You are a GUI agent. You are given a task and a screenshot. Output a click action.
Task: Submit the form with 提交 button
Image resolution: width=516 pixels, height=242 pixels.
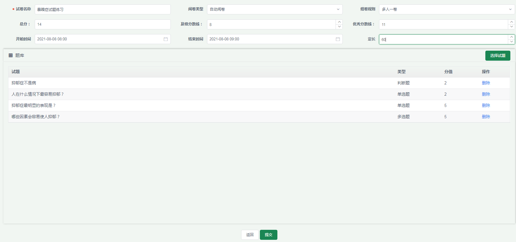[268, 235]
